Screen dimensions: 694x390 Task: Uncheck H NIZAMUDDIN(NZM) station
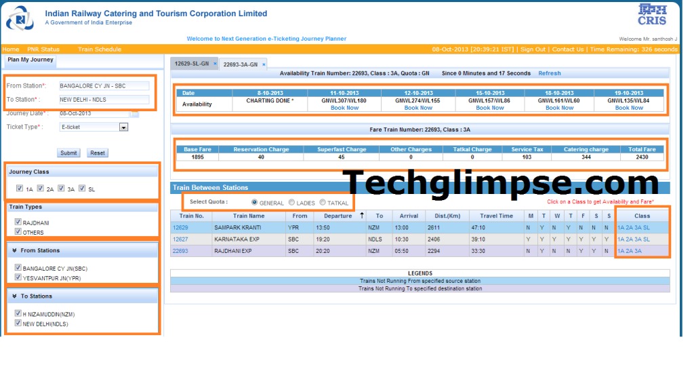tap(18, 313)
